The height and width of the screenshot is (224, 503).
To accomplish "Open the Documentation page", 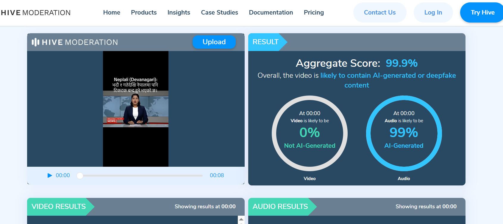I will coord(271,12).
